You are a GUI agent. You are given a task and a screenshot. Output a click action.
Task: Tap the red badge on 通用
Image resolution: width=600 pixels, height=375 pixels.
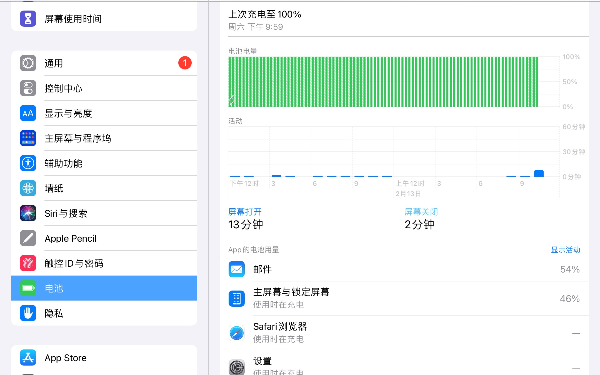(185, 63)
